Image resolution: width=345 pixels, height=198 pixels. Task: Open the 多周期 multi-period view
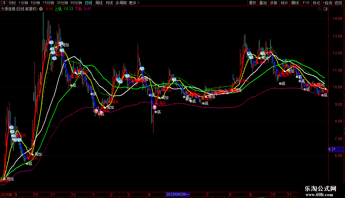point(121,3)
